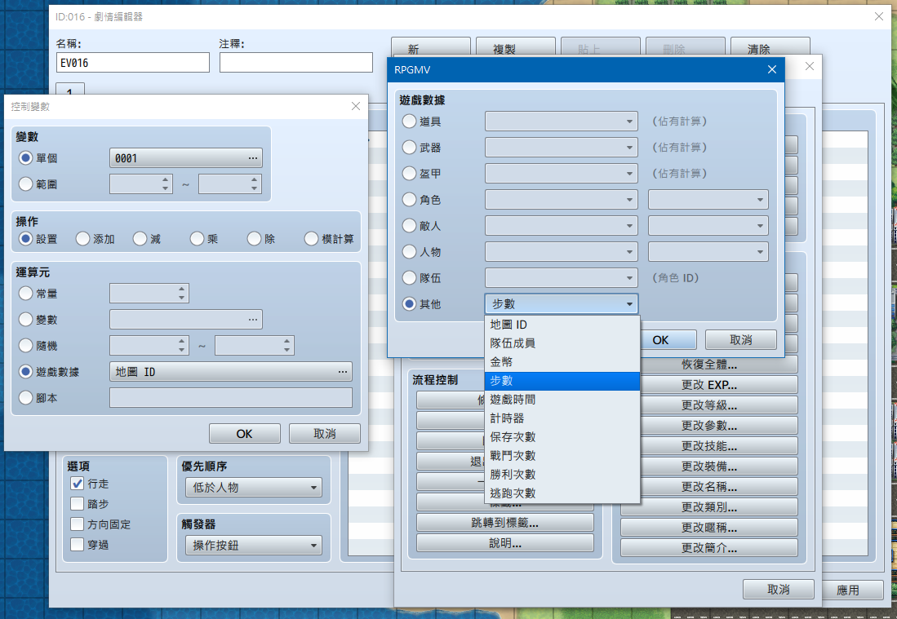Click the 注釋 input field
897x619 pixels.
(295, 63)
